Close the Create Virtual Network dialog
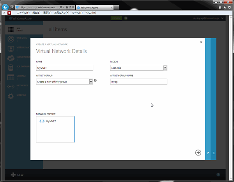 pos(201,42)
